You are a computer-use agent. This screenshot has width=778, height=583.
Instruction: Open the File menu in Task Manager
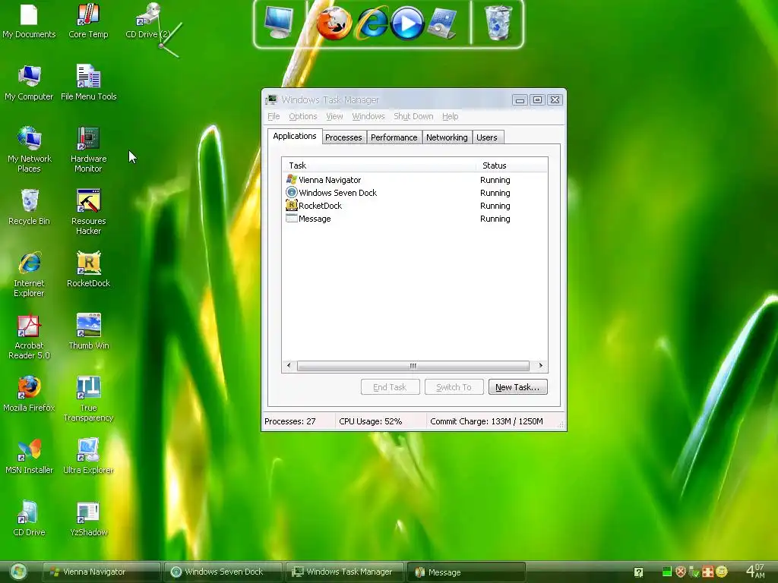pos(274,116)
